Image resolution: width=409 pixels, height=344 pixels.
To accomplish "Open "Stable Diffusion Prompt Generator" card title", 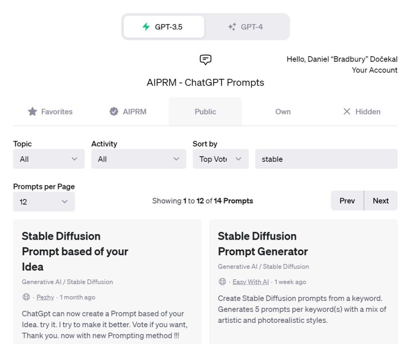I will [263, 244].
